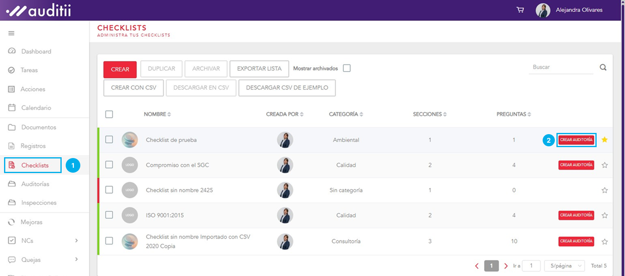The image size is (625, 276).
Task: Open Auditorías in the sidebar
Action: click(x=35, y=184)
